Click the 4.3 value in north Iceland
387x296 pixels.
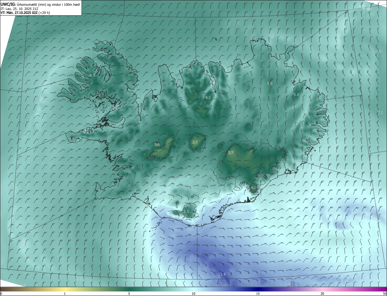[x=208, y=97]
